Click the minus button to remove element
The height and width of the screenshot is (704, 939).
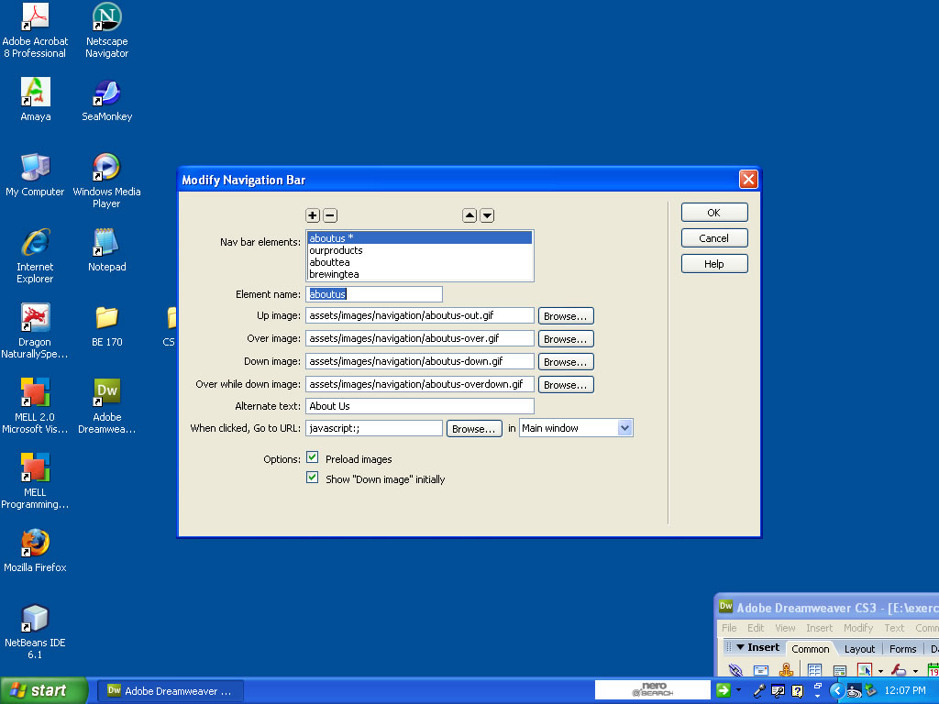tap(330, 215)
